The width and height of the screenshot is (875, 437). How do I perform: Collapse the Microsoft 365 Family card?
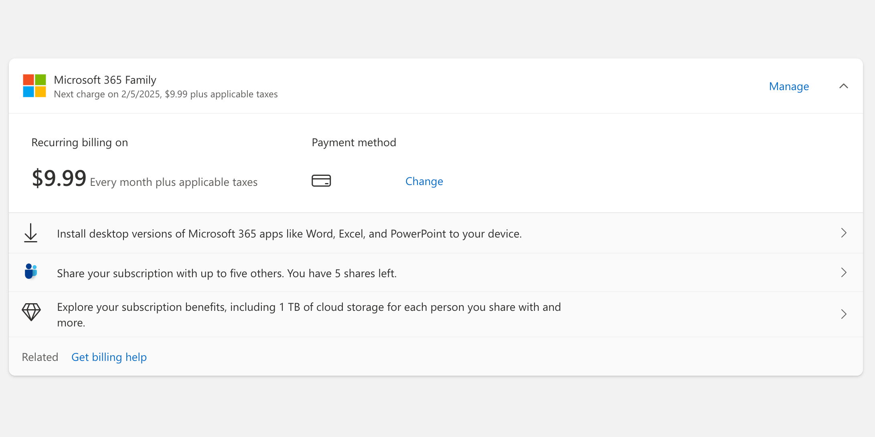tap(844, 86)
